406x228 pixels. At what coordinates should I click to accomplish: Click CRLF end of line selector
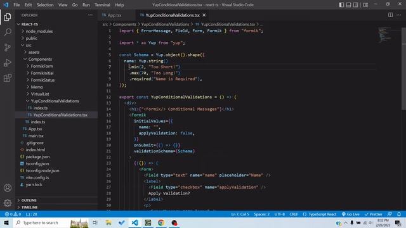[x=293, y=214]
